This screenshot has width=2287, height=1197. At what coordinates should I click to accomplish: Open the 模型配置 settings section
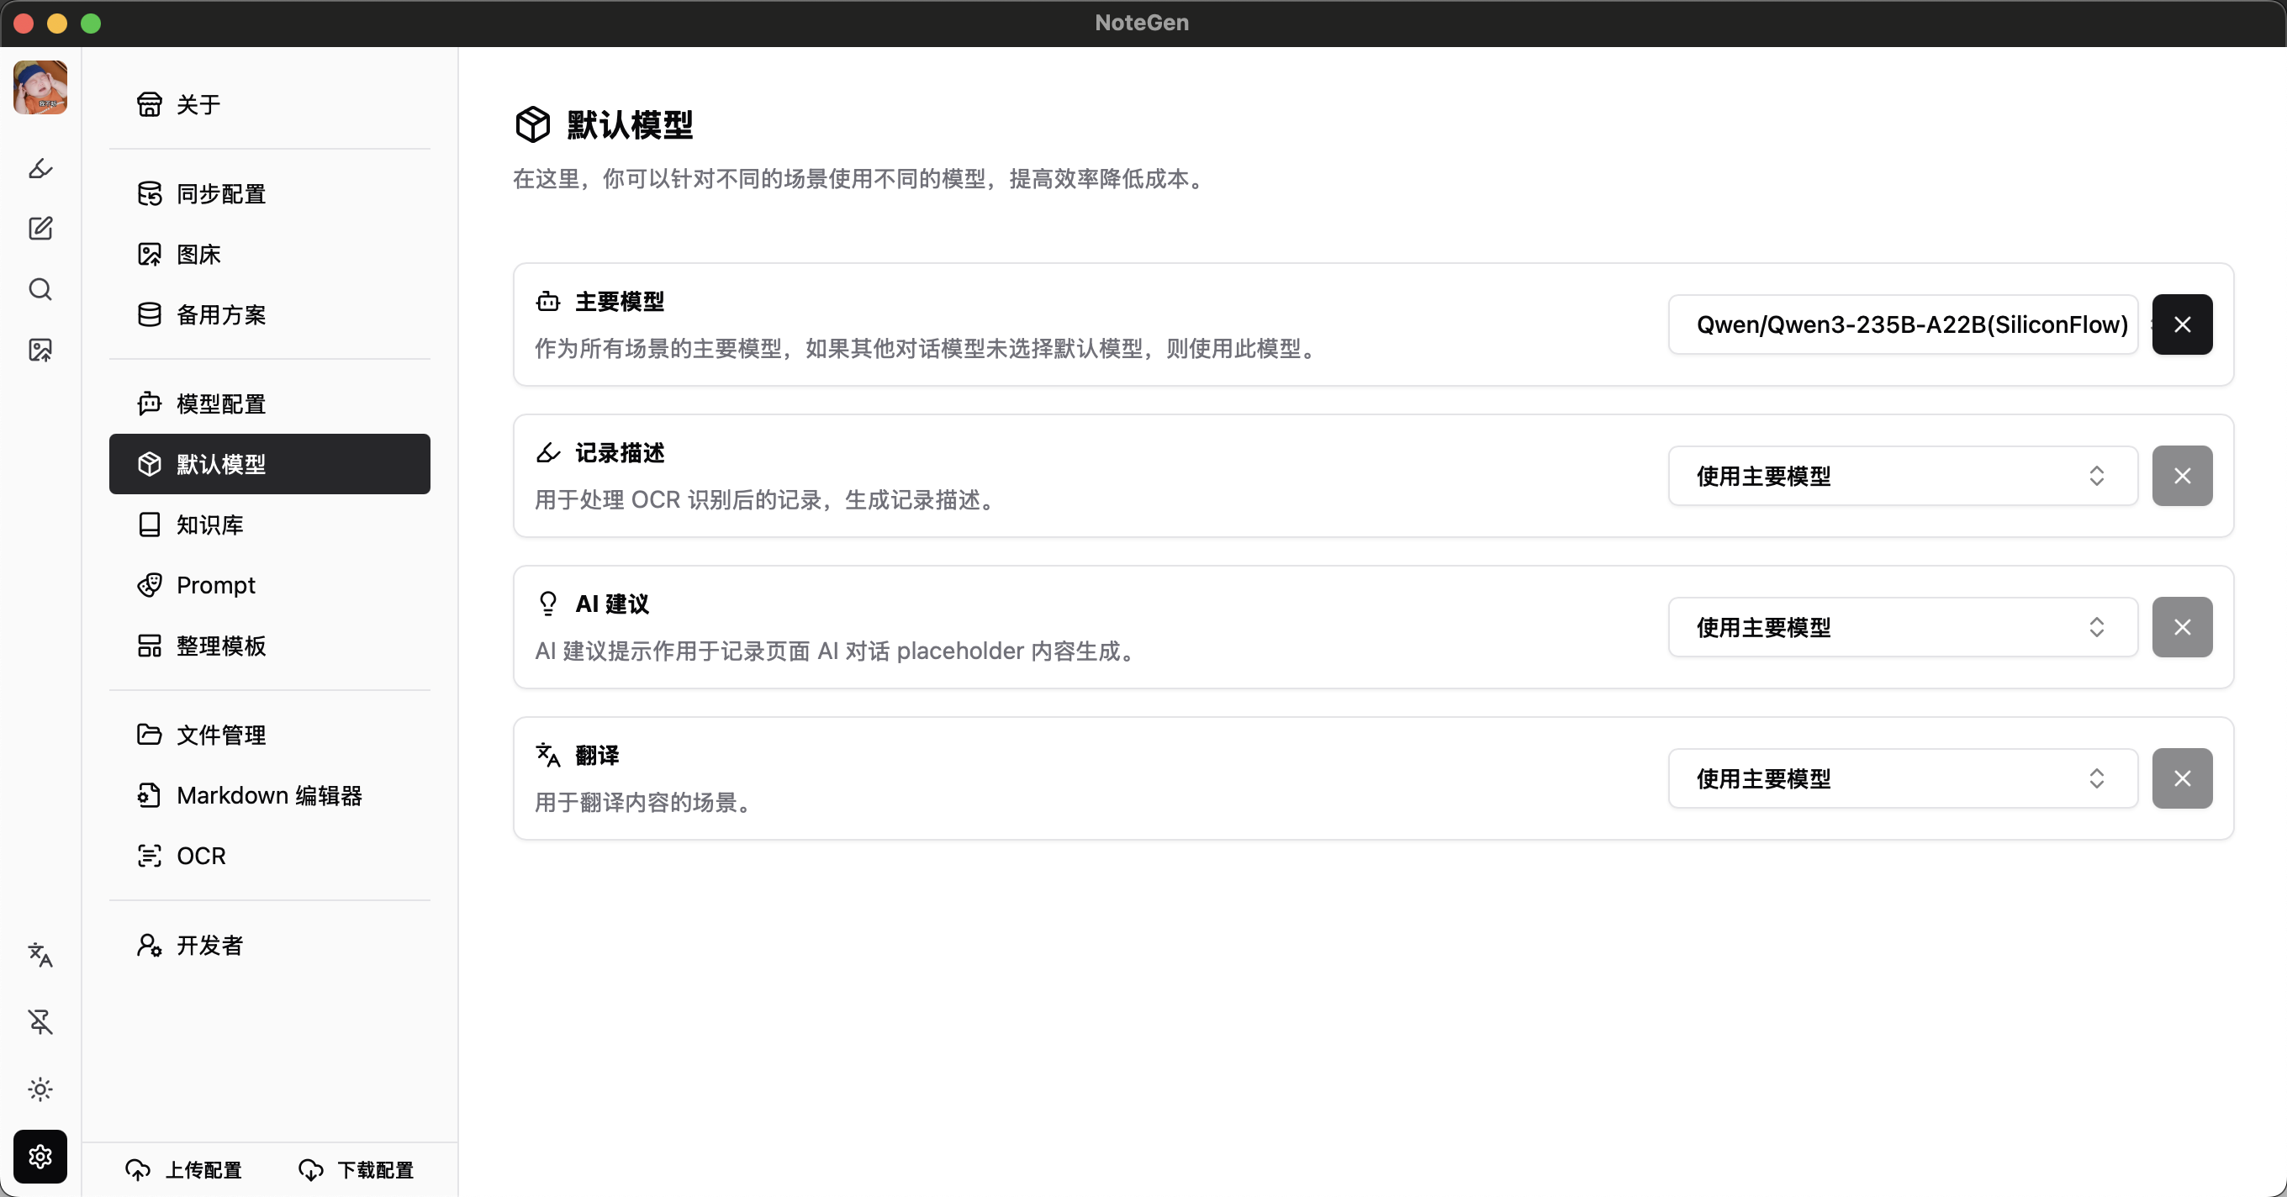coord(270,403)
